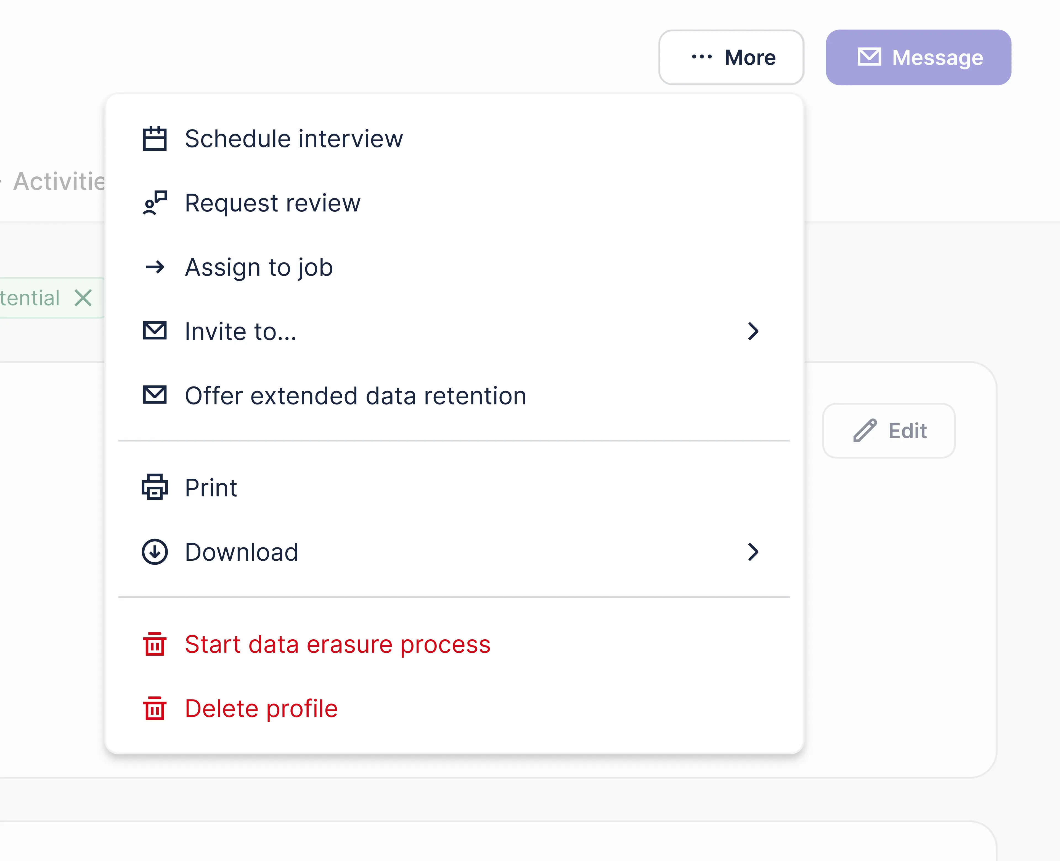Click trash icon for Start data erasure process
This screenshot has width=1060, height=861.
[x=155, y=644]
